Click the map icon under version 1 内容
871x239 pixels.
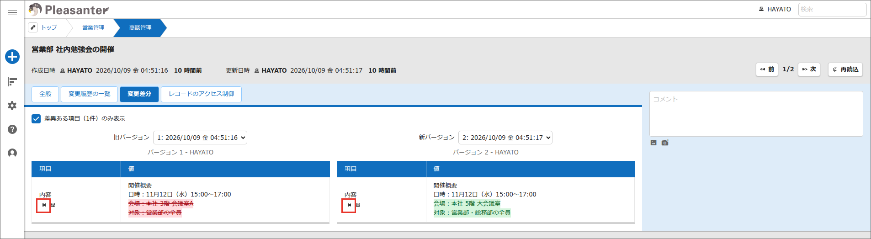point(53,205)
